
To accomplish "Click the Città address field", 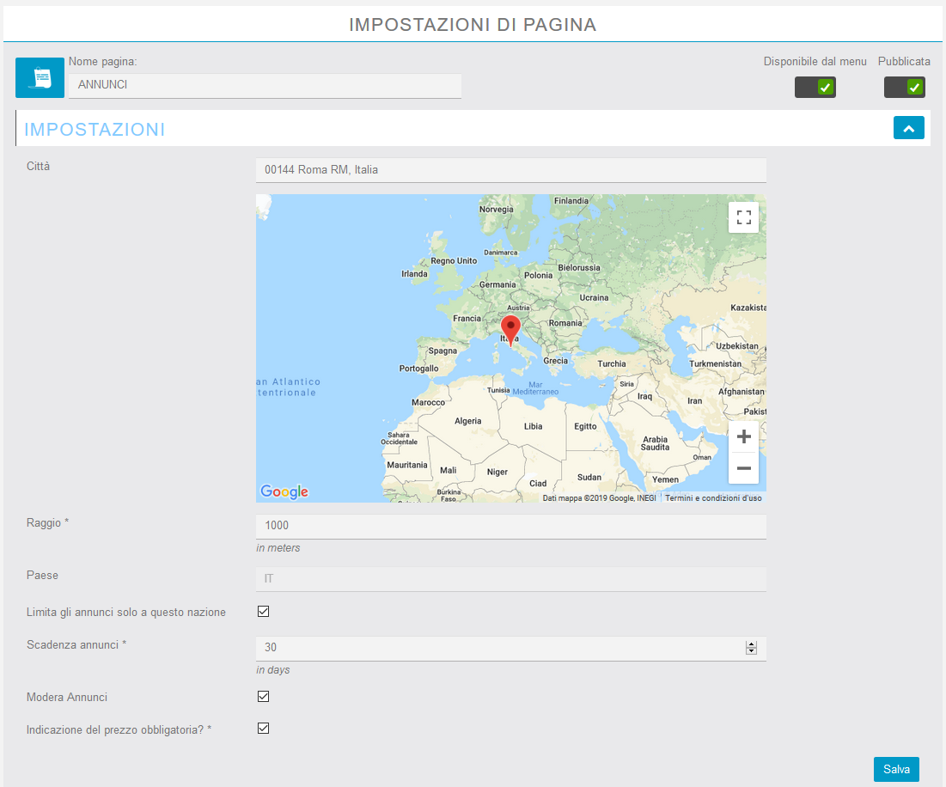I will (511, 170).
